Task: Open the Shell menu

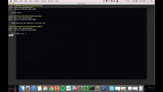Action: (x=21, y=1)
